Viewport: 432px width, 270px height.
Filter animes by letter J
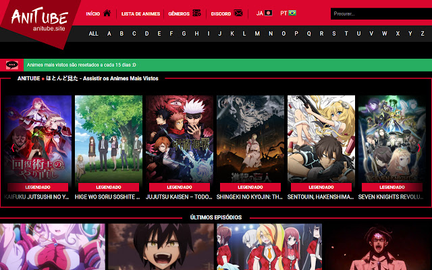[208, 33]
